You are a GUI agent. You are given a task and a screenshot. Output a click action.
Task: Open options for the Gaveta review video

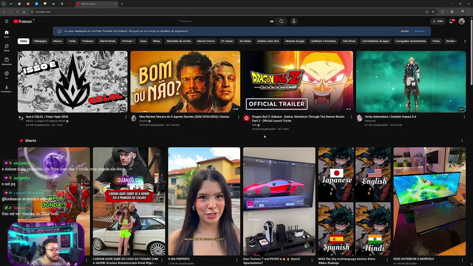click(238, 117)
